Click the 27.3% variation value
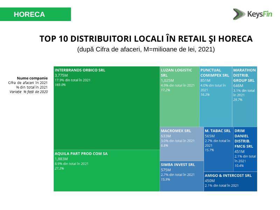This screenshot has width=280, height=210. click(x=59, y=168)
